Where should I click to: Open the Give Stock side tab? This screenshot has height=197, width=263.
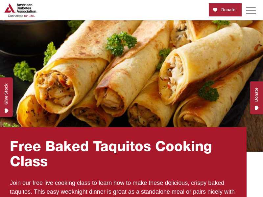pyautogui.click(x=6, y=97)
